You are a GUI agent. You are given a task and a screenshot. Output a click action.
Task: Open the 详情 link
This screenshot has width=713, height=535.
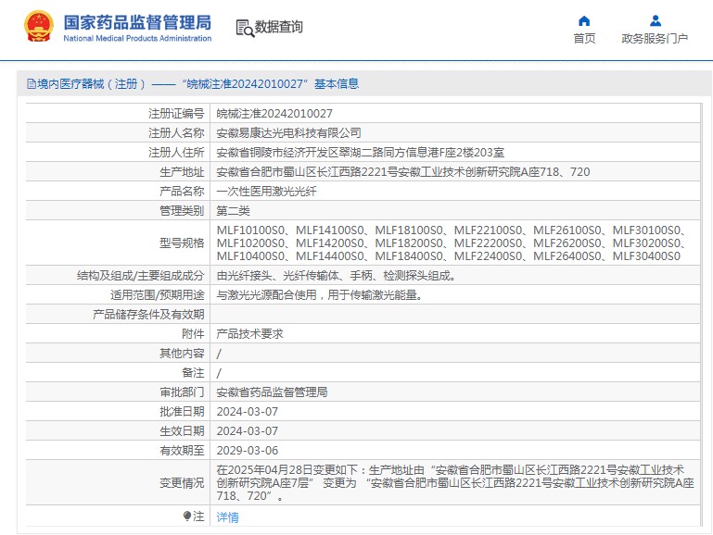tap(227, 516)
